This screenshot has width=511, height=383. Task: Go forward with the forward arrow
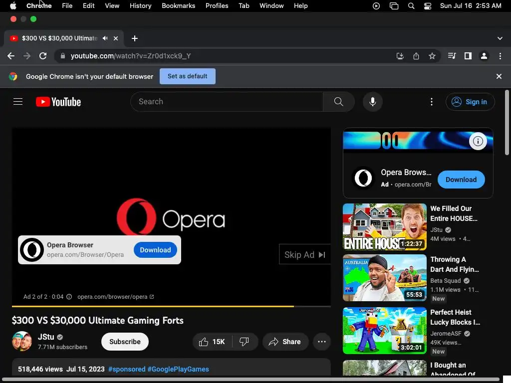pyautogui.click(x=27, y=56)
